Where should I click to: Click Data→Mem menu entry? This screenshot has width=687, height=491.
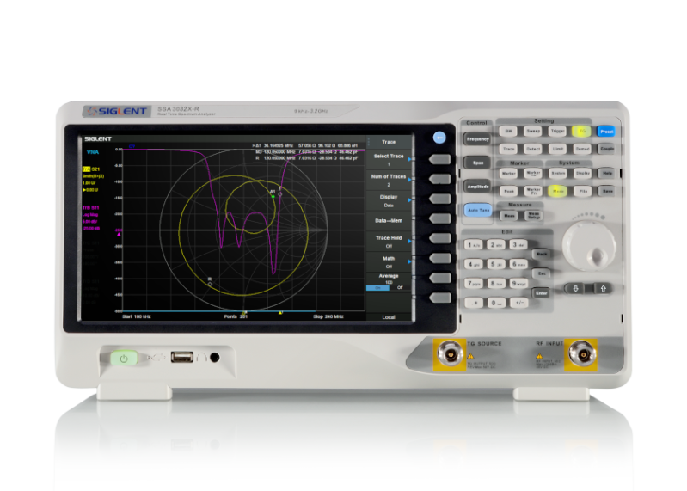pyautogui.click(x=389, y=221)
